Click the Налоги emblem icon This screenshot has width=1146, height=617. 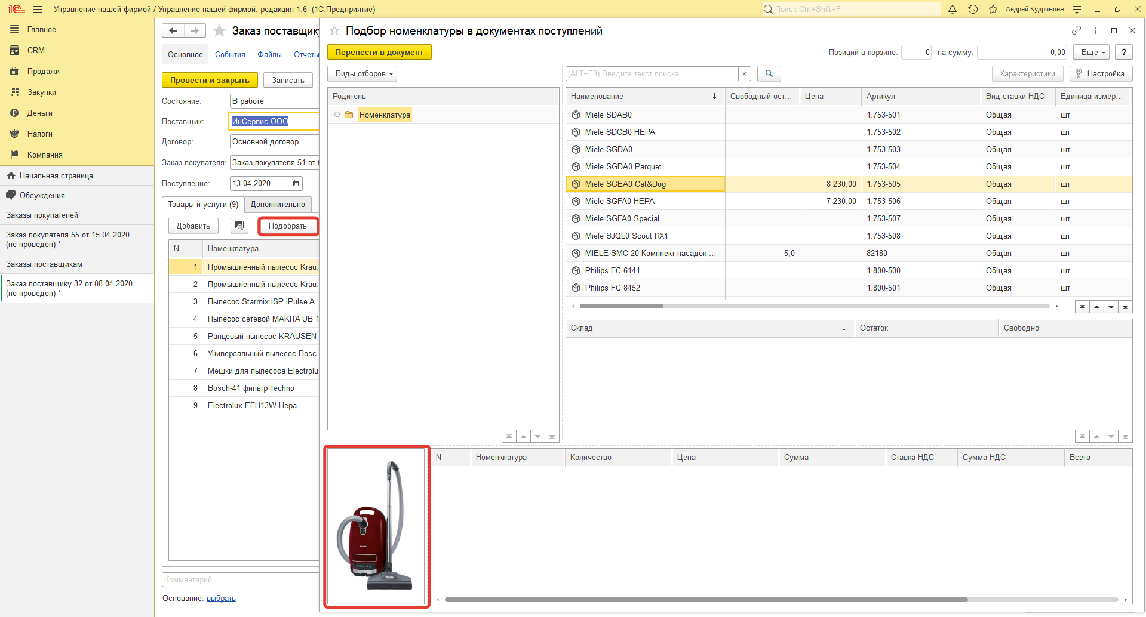(x=14, y=134)
